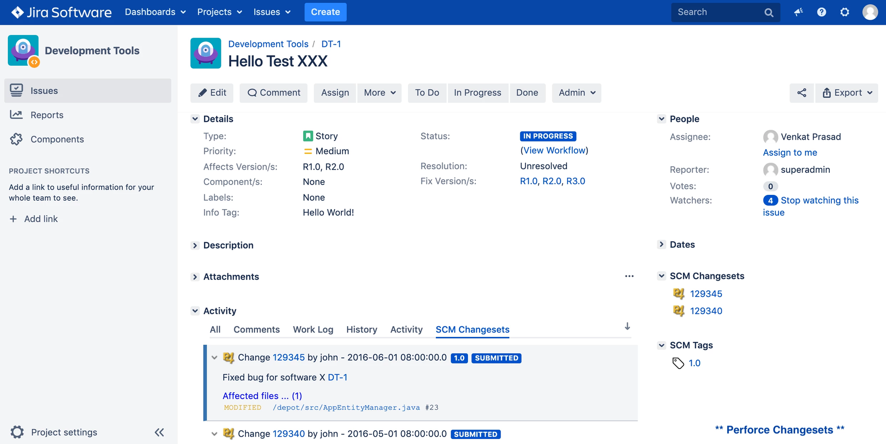The height and width of the screenshot is (444, 886).
Task: Open the View Workflow link
Action: pos(554,150)
